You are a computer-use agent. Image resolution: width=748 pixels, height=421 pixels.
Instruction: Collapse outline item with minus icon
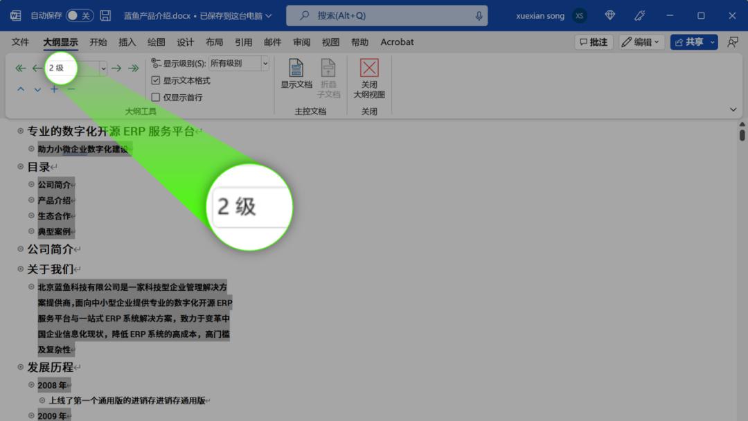coord(70,89)
